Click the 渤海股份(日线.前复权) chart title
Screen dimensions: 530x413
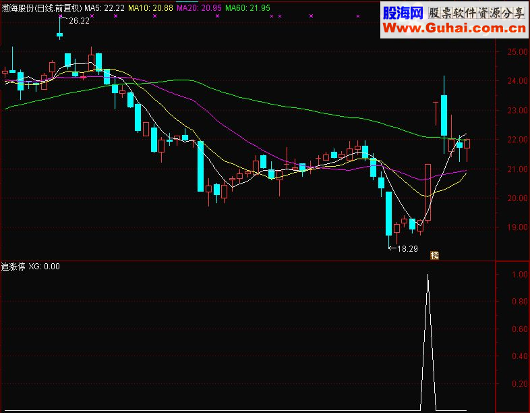click(x=42, y=8)
